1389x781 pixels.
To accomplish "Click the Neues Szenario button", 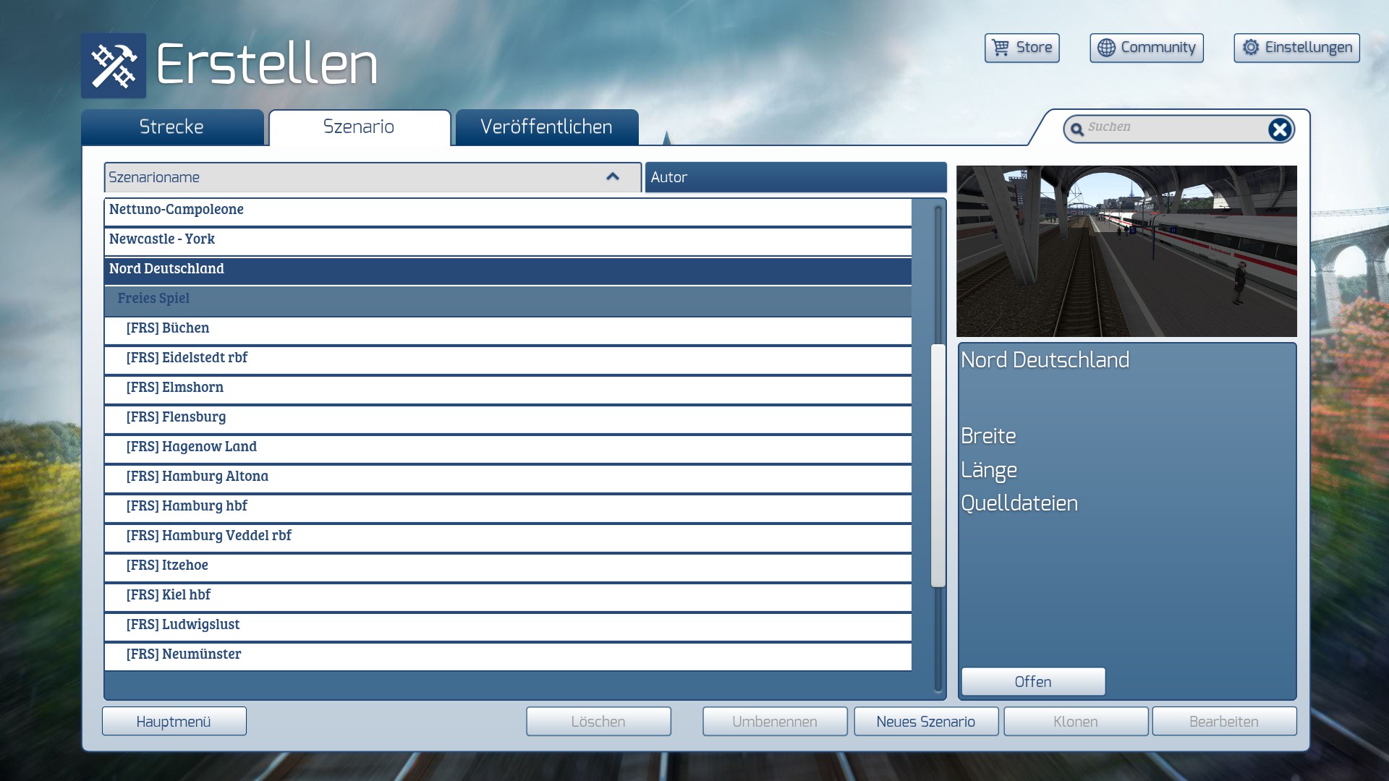I will tap(925, 722).
